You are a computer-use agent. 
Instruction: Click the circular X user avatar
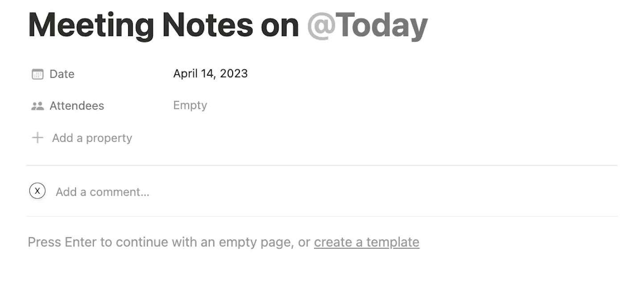point(37,191)
